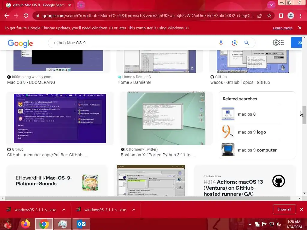Close the github Mac OS 9 tab

coord(70,5)
